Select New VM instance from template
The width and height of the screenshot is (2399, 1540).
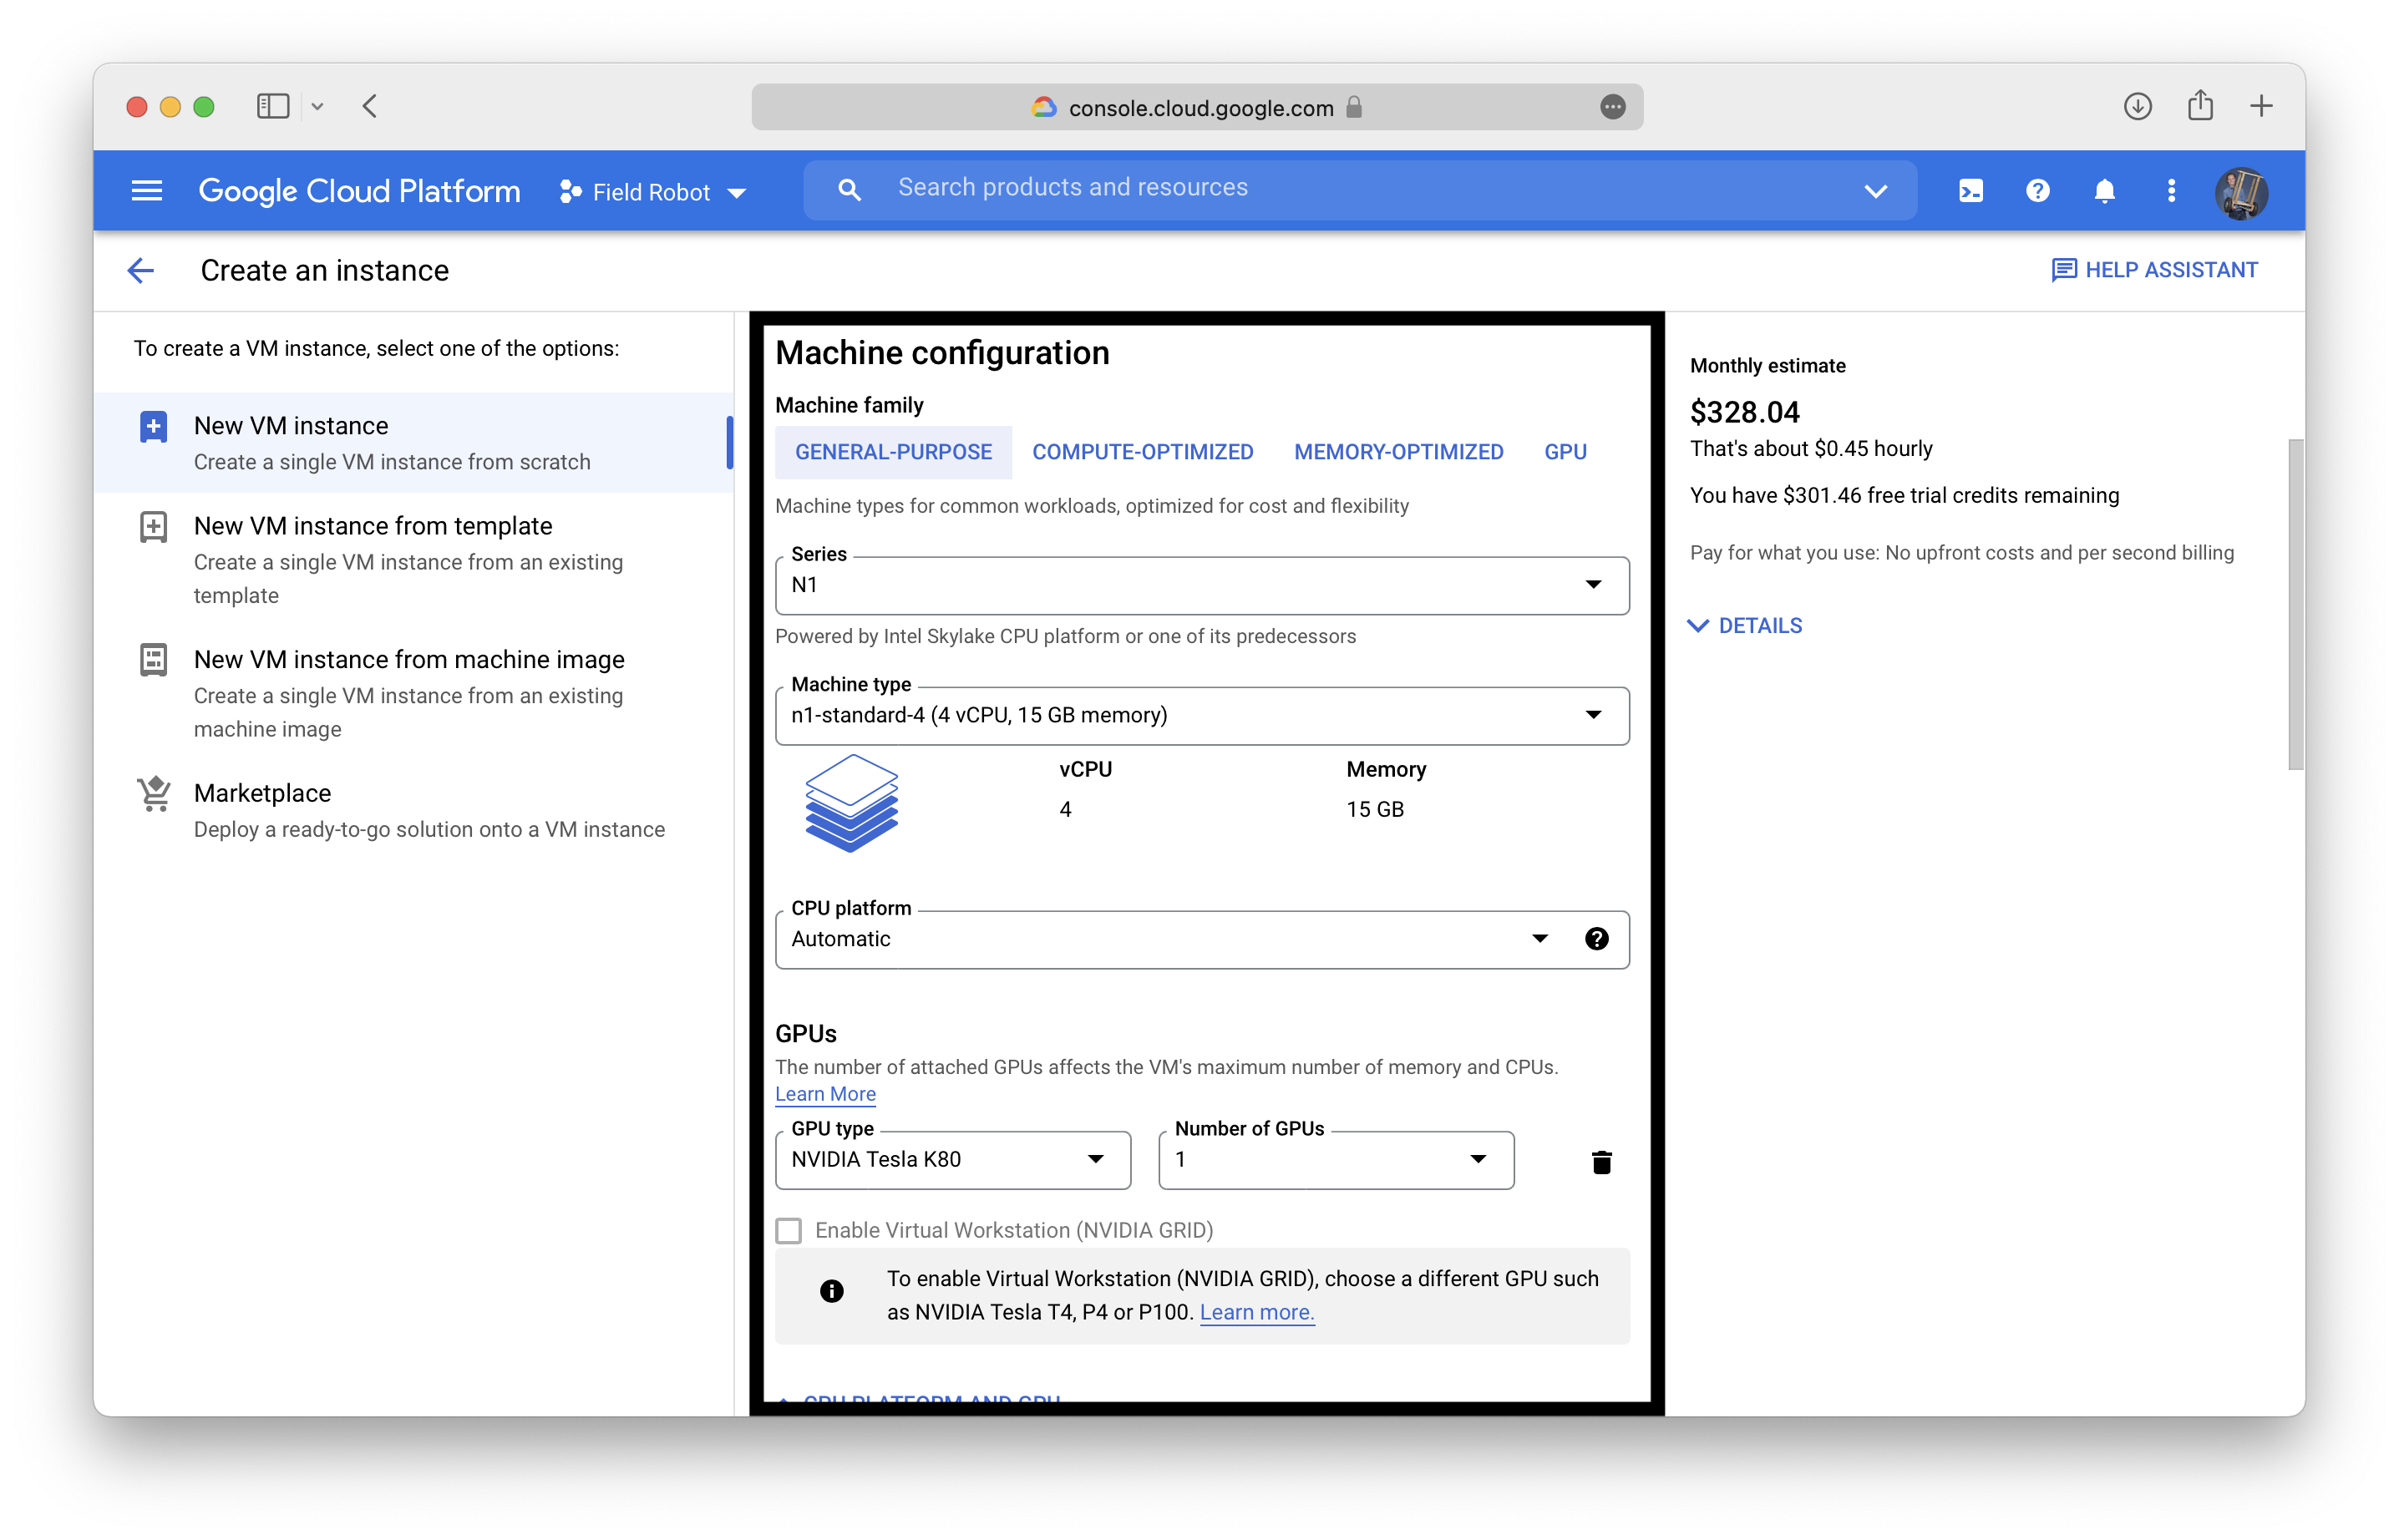413,559
